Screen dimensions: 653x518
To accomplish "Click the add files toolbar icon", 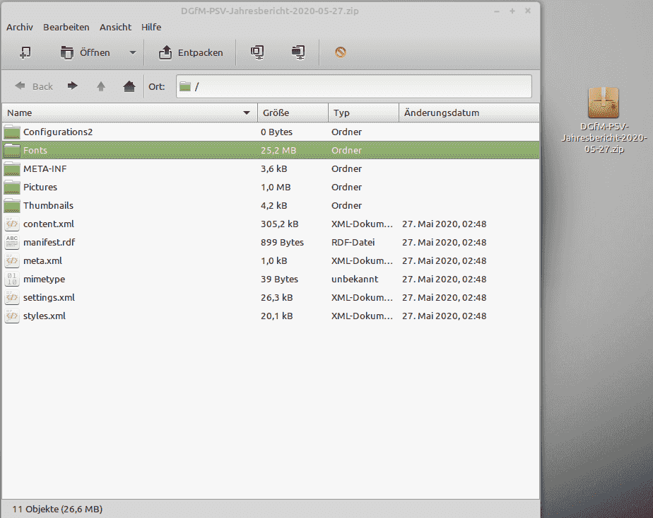I will [x=257, y=52].
